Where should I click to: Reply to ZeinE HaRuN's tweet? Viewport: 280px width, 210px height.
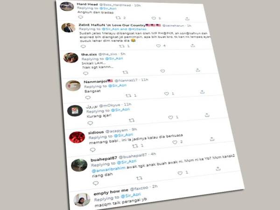tap(83, 46)
